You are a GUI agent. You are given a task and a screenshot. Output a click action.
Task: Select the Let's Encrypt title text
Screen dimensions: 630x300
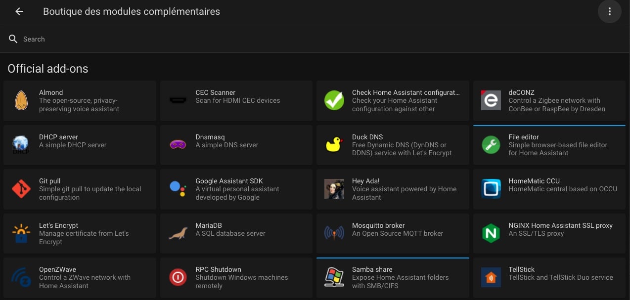pos(59,225)
